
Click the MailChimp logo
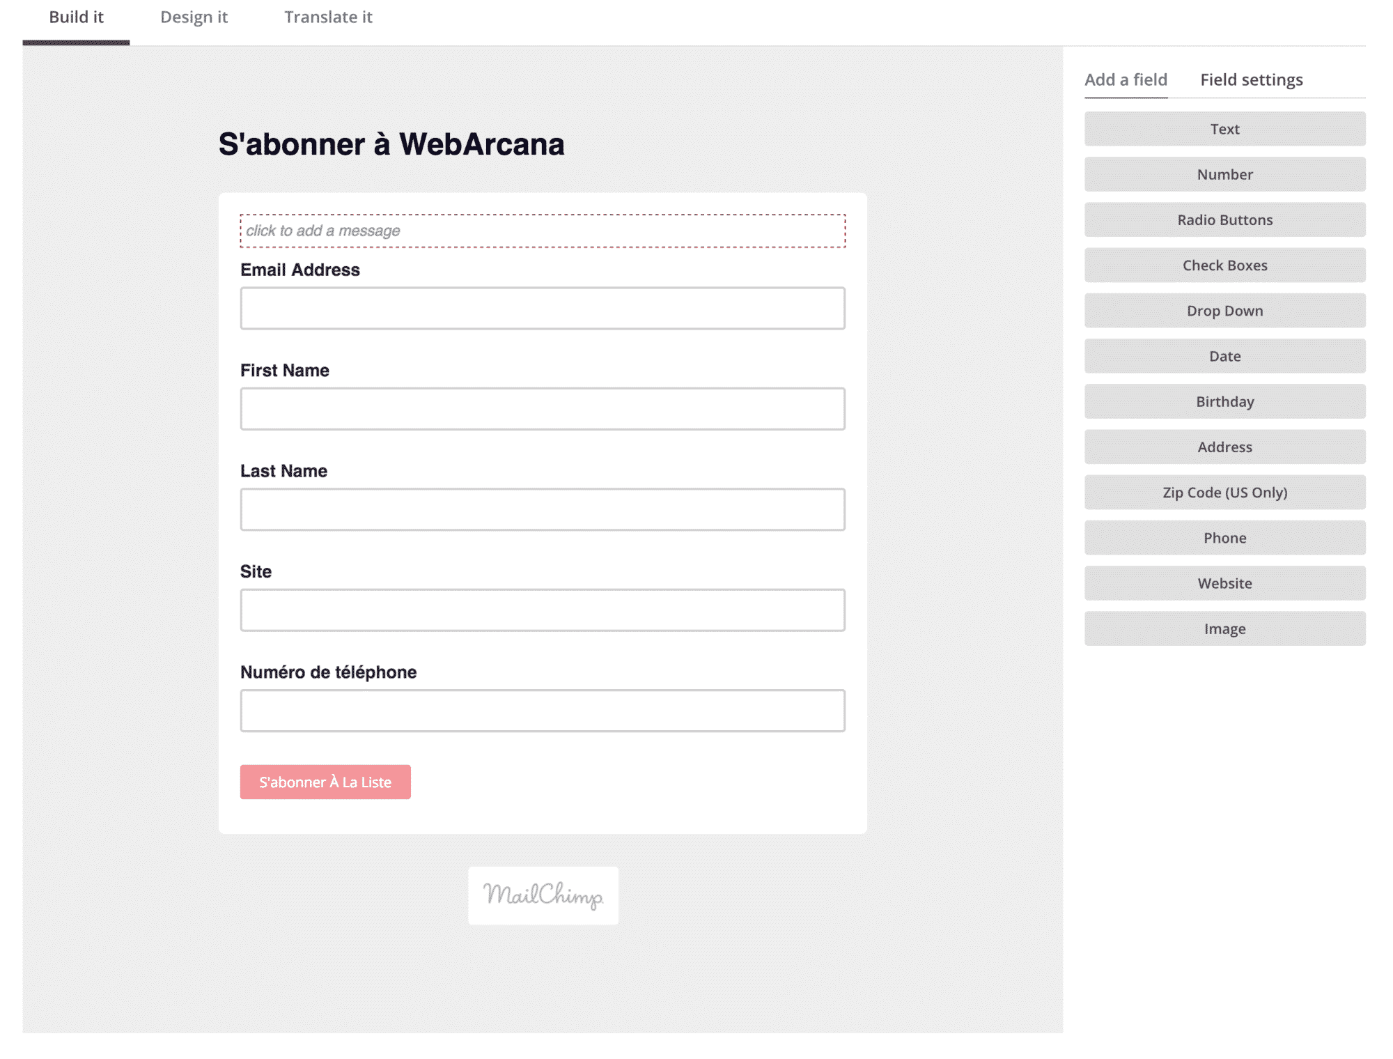pyautogui.click(x=543, y=896)
